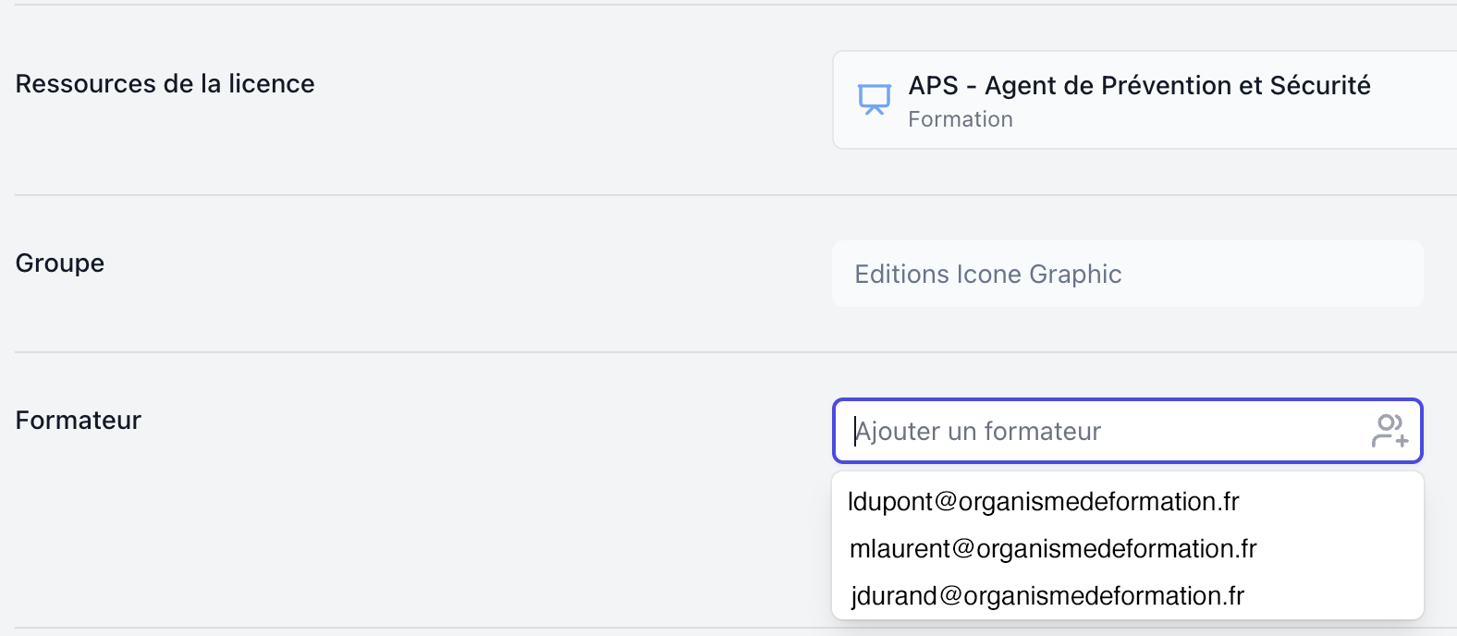Pick jdurand@organismedeformation.fr from the list
Image resolution: width=1457 pixels, height=636 pixels.
1047,596
